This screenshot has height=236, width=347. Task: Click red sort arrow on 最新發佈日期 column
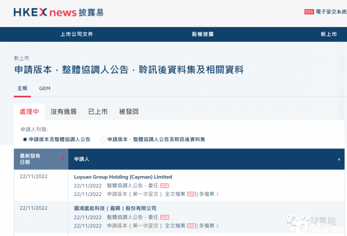(63, 159)
